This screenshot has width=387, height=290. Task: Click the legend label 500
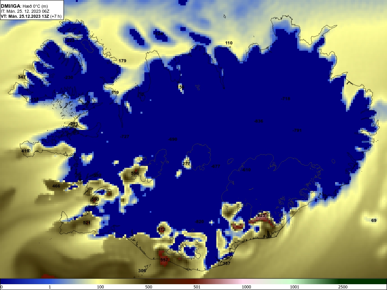(149, 287)
